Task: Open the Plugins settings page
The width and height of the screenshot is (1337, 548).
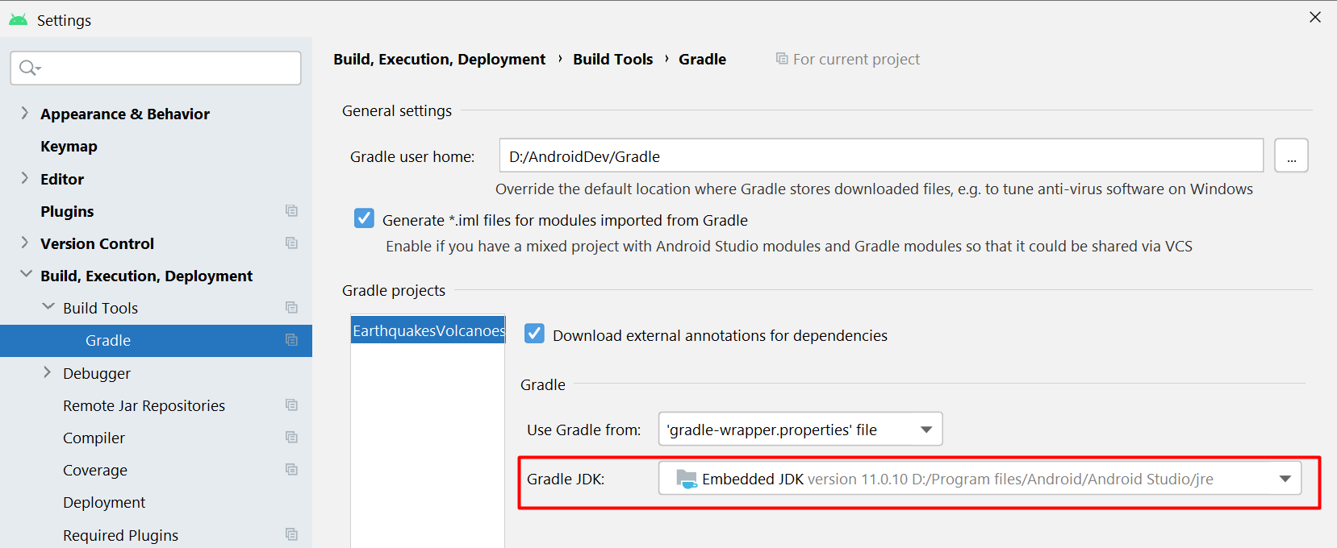Action: coord(67,211)
